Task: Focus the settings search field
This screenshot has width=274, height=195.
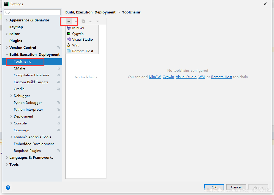Action: coord(32,12)
